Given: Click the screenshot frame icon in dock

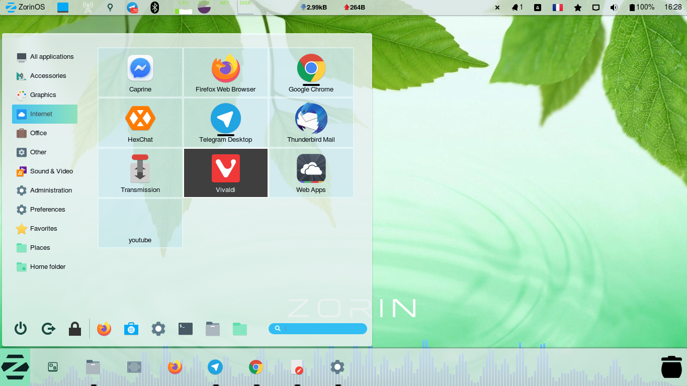Looking at the screenshot, I should (134, 367).
